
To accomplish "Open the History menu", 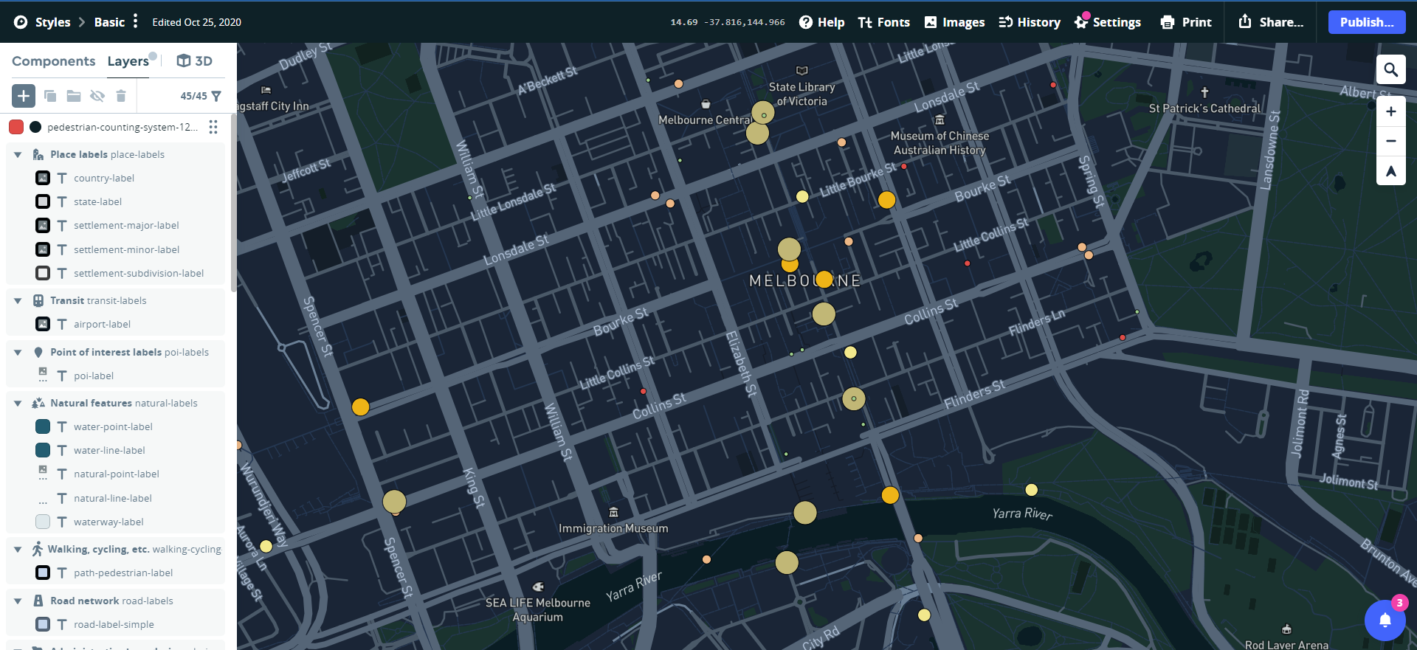I will coord(1030,22).
